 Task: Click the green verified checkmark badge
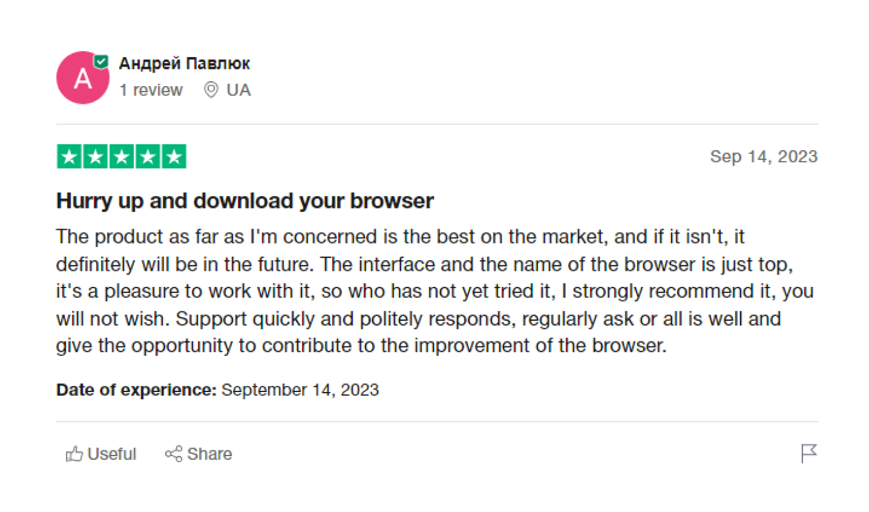[x=102, y=61]
